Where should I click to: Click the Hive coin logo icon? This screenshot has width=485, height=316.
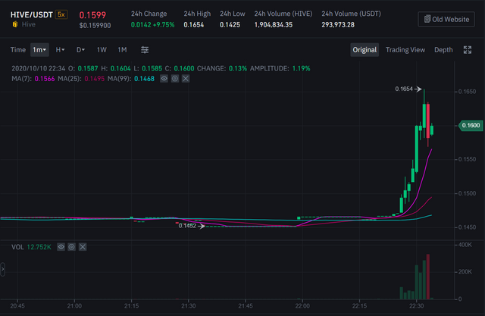(x=14, y=25)
